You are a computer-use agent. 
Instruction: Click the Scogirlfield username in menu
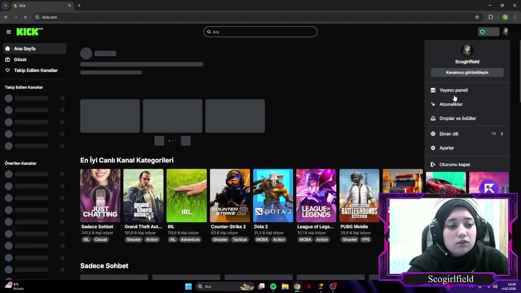(467, 62)
